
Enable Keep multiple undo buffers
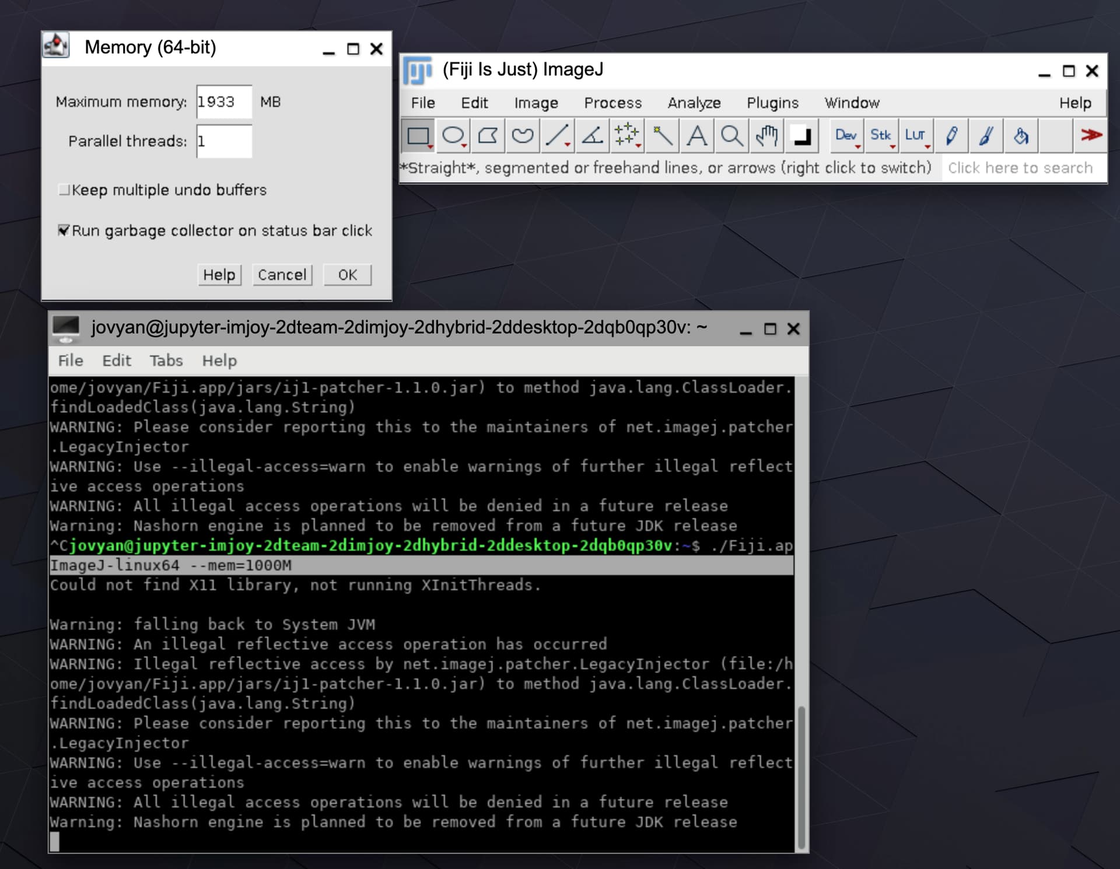coord(65,190)
